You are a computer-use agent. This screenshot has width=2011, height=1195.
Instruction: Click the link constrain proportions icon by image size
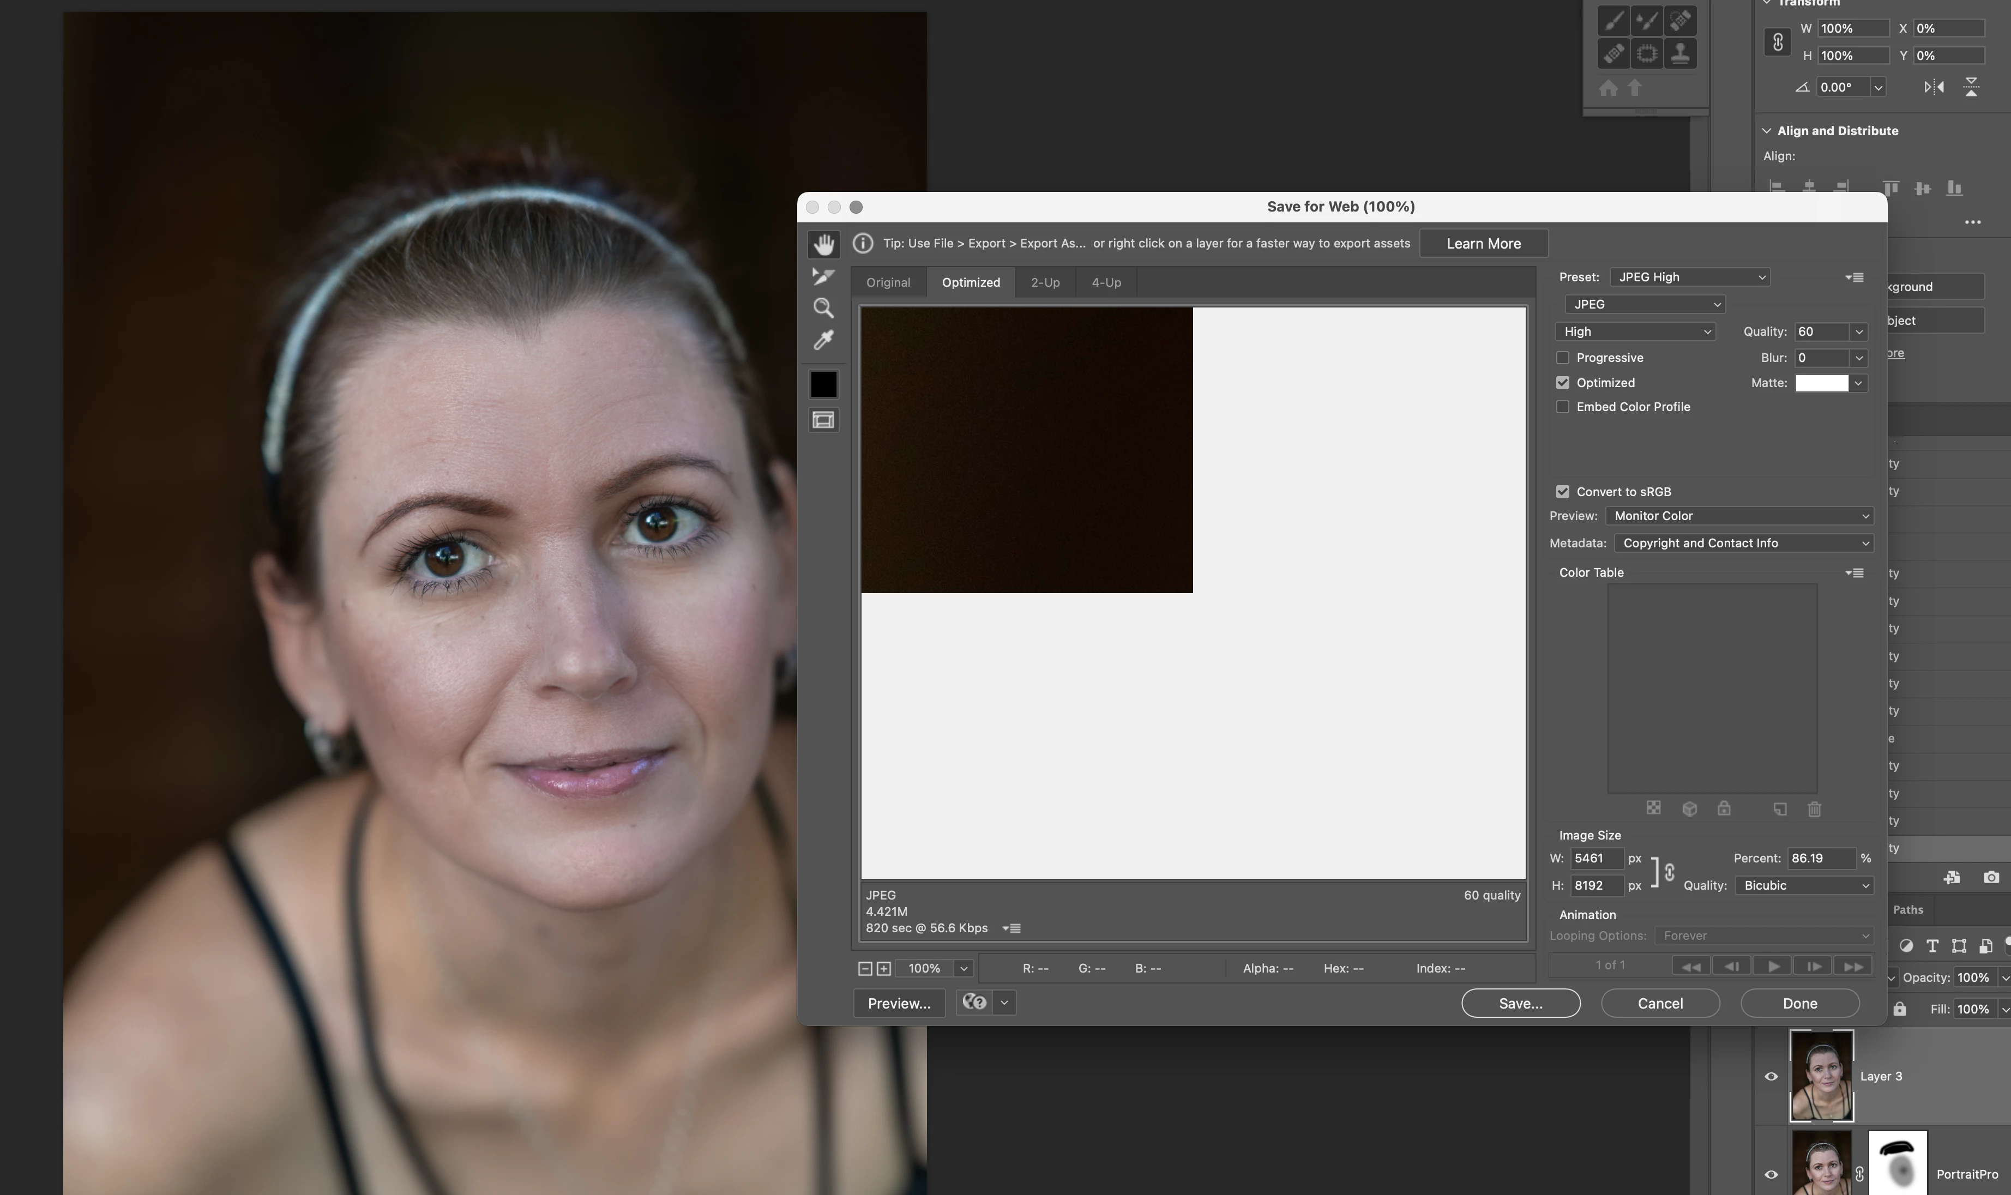pos(1670,872)
